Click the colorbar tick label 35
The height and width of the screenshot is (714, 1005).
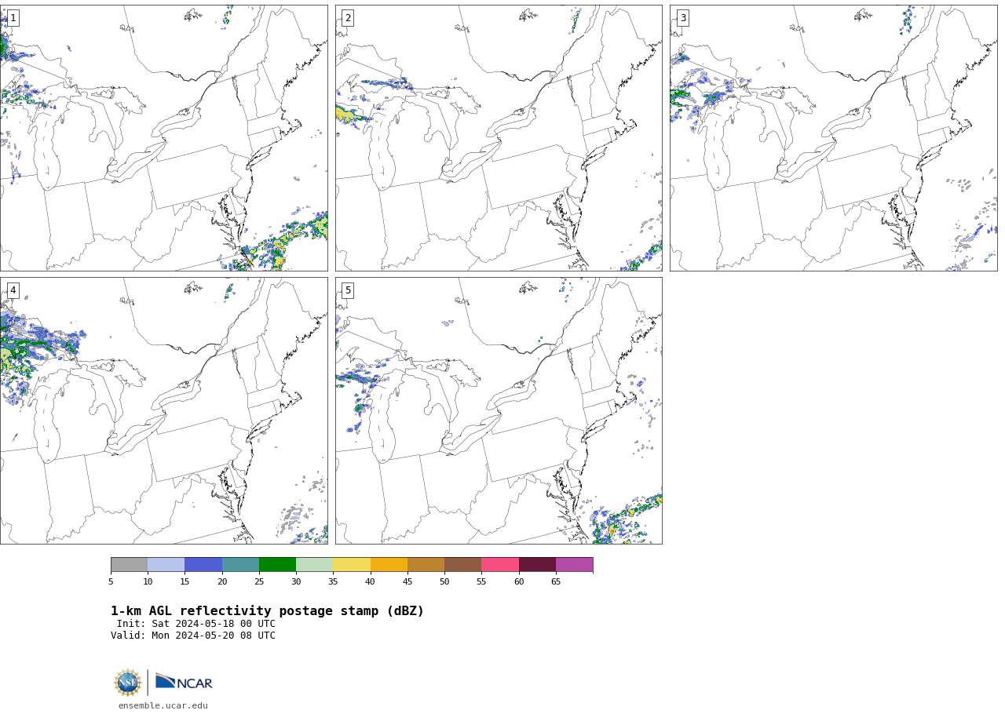[333, 582]
